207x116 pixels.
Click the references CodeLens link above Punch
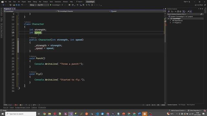click(33, 56)
